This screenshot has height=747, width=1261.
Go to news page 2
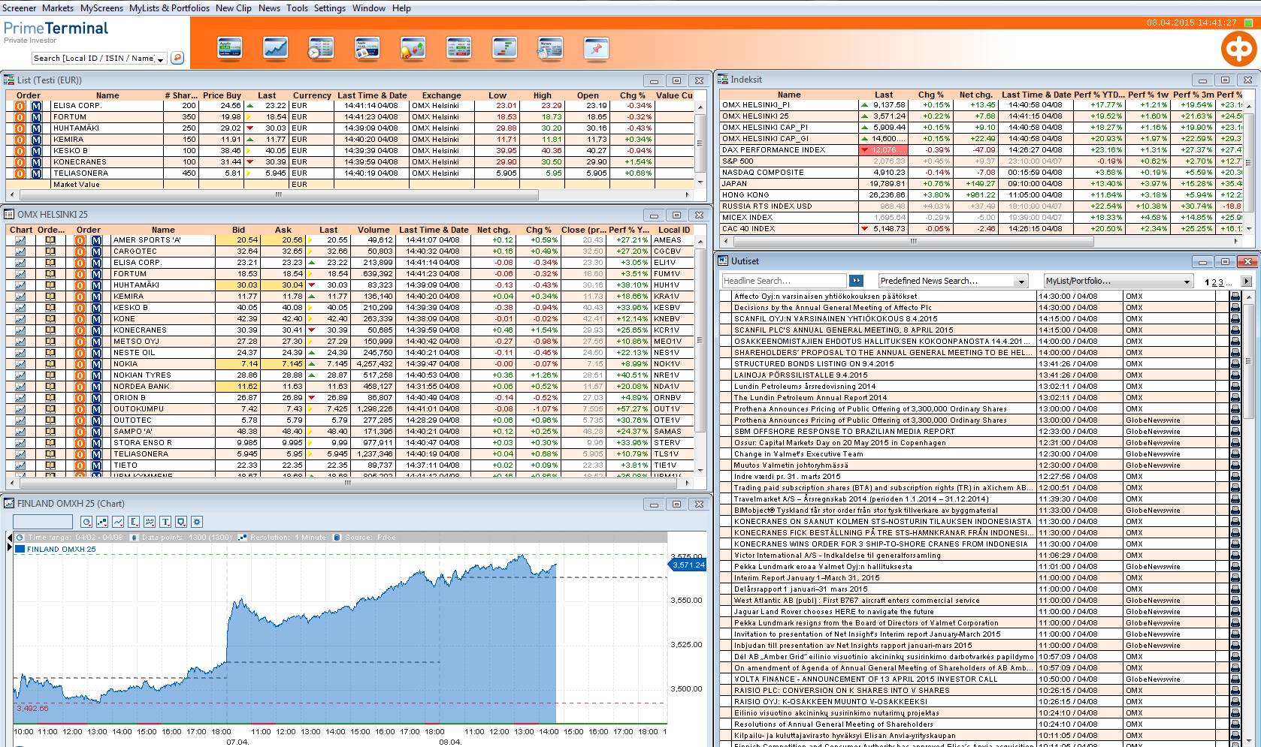[x=1214, y=282]
